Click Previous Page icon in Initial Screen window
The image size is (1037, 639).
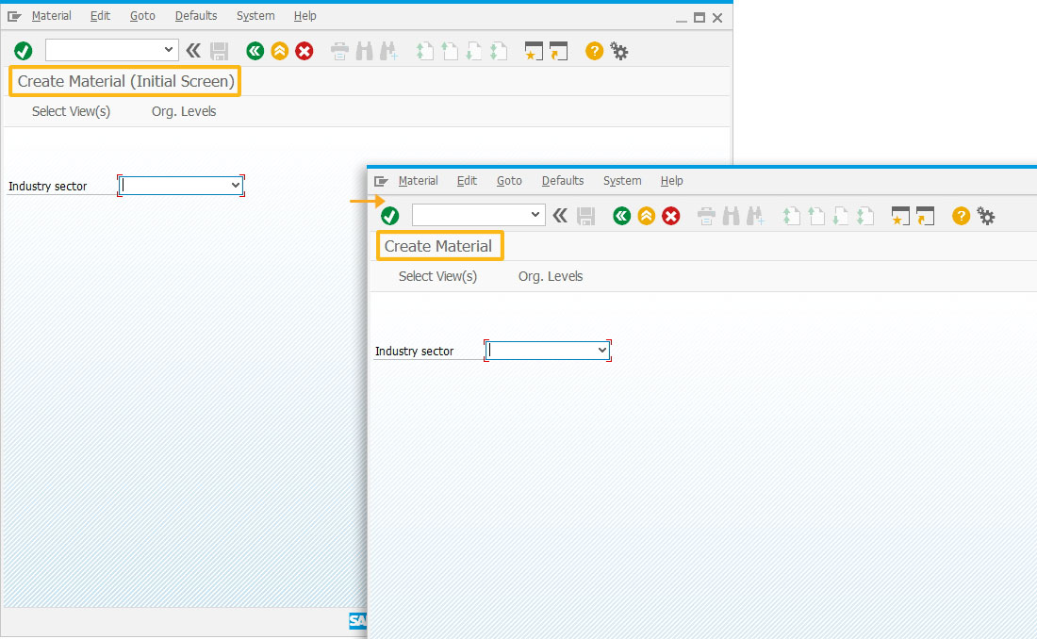[x=450, y=51]
